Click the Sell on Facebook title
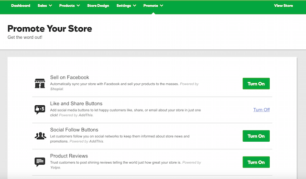Screen dimensions: 306x179 click(x=69, y=78)
